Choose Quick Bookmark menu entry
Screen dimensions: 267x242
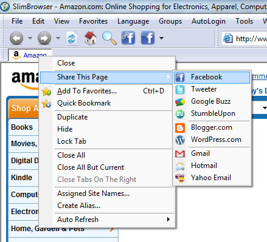107,103
